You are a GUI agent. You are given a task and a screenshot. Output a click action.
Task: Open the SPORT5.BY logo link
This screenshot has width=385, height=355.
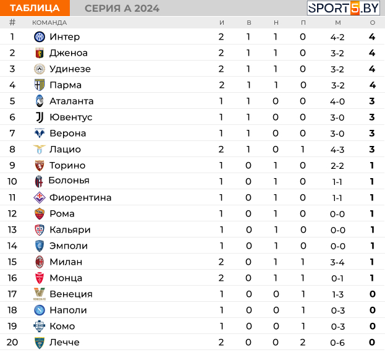click(x=344, y=8)
